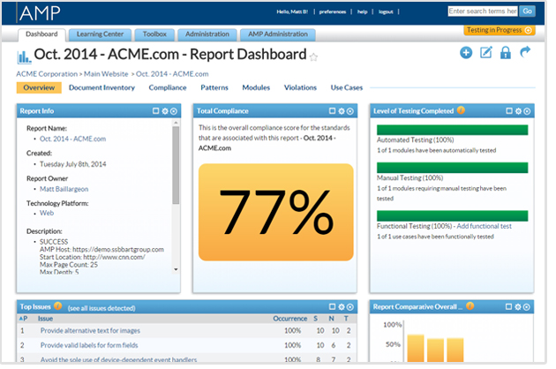The image size is (556, 369).
Task: Open Provide valid labels for form fields issue
Action: [x=89, y=345]
